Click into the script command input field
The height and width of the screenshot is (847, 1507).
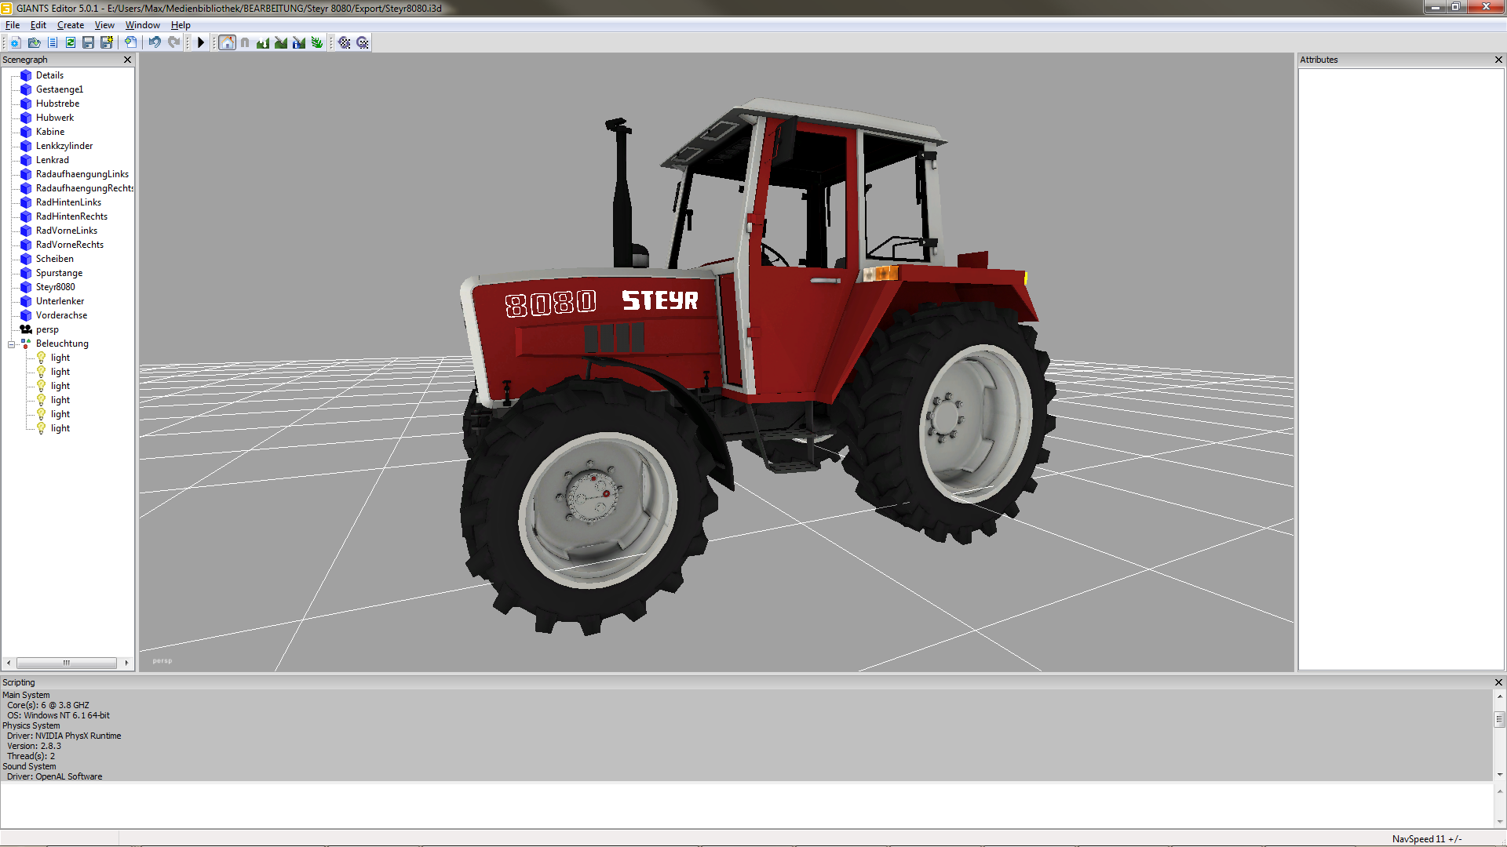tap(746, 805)
